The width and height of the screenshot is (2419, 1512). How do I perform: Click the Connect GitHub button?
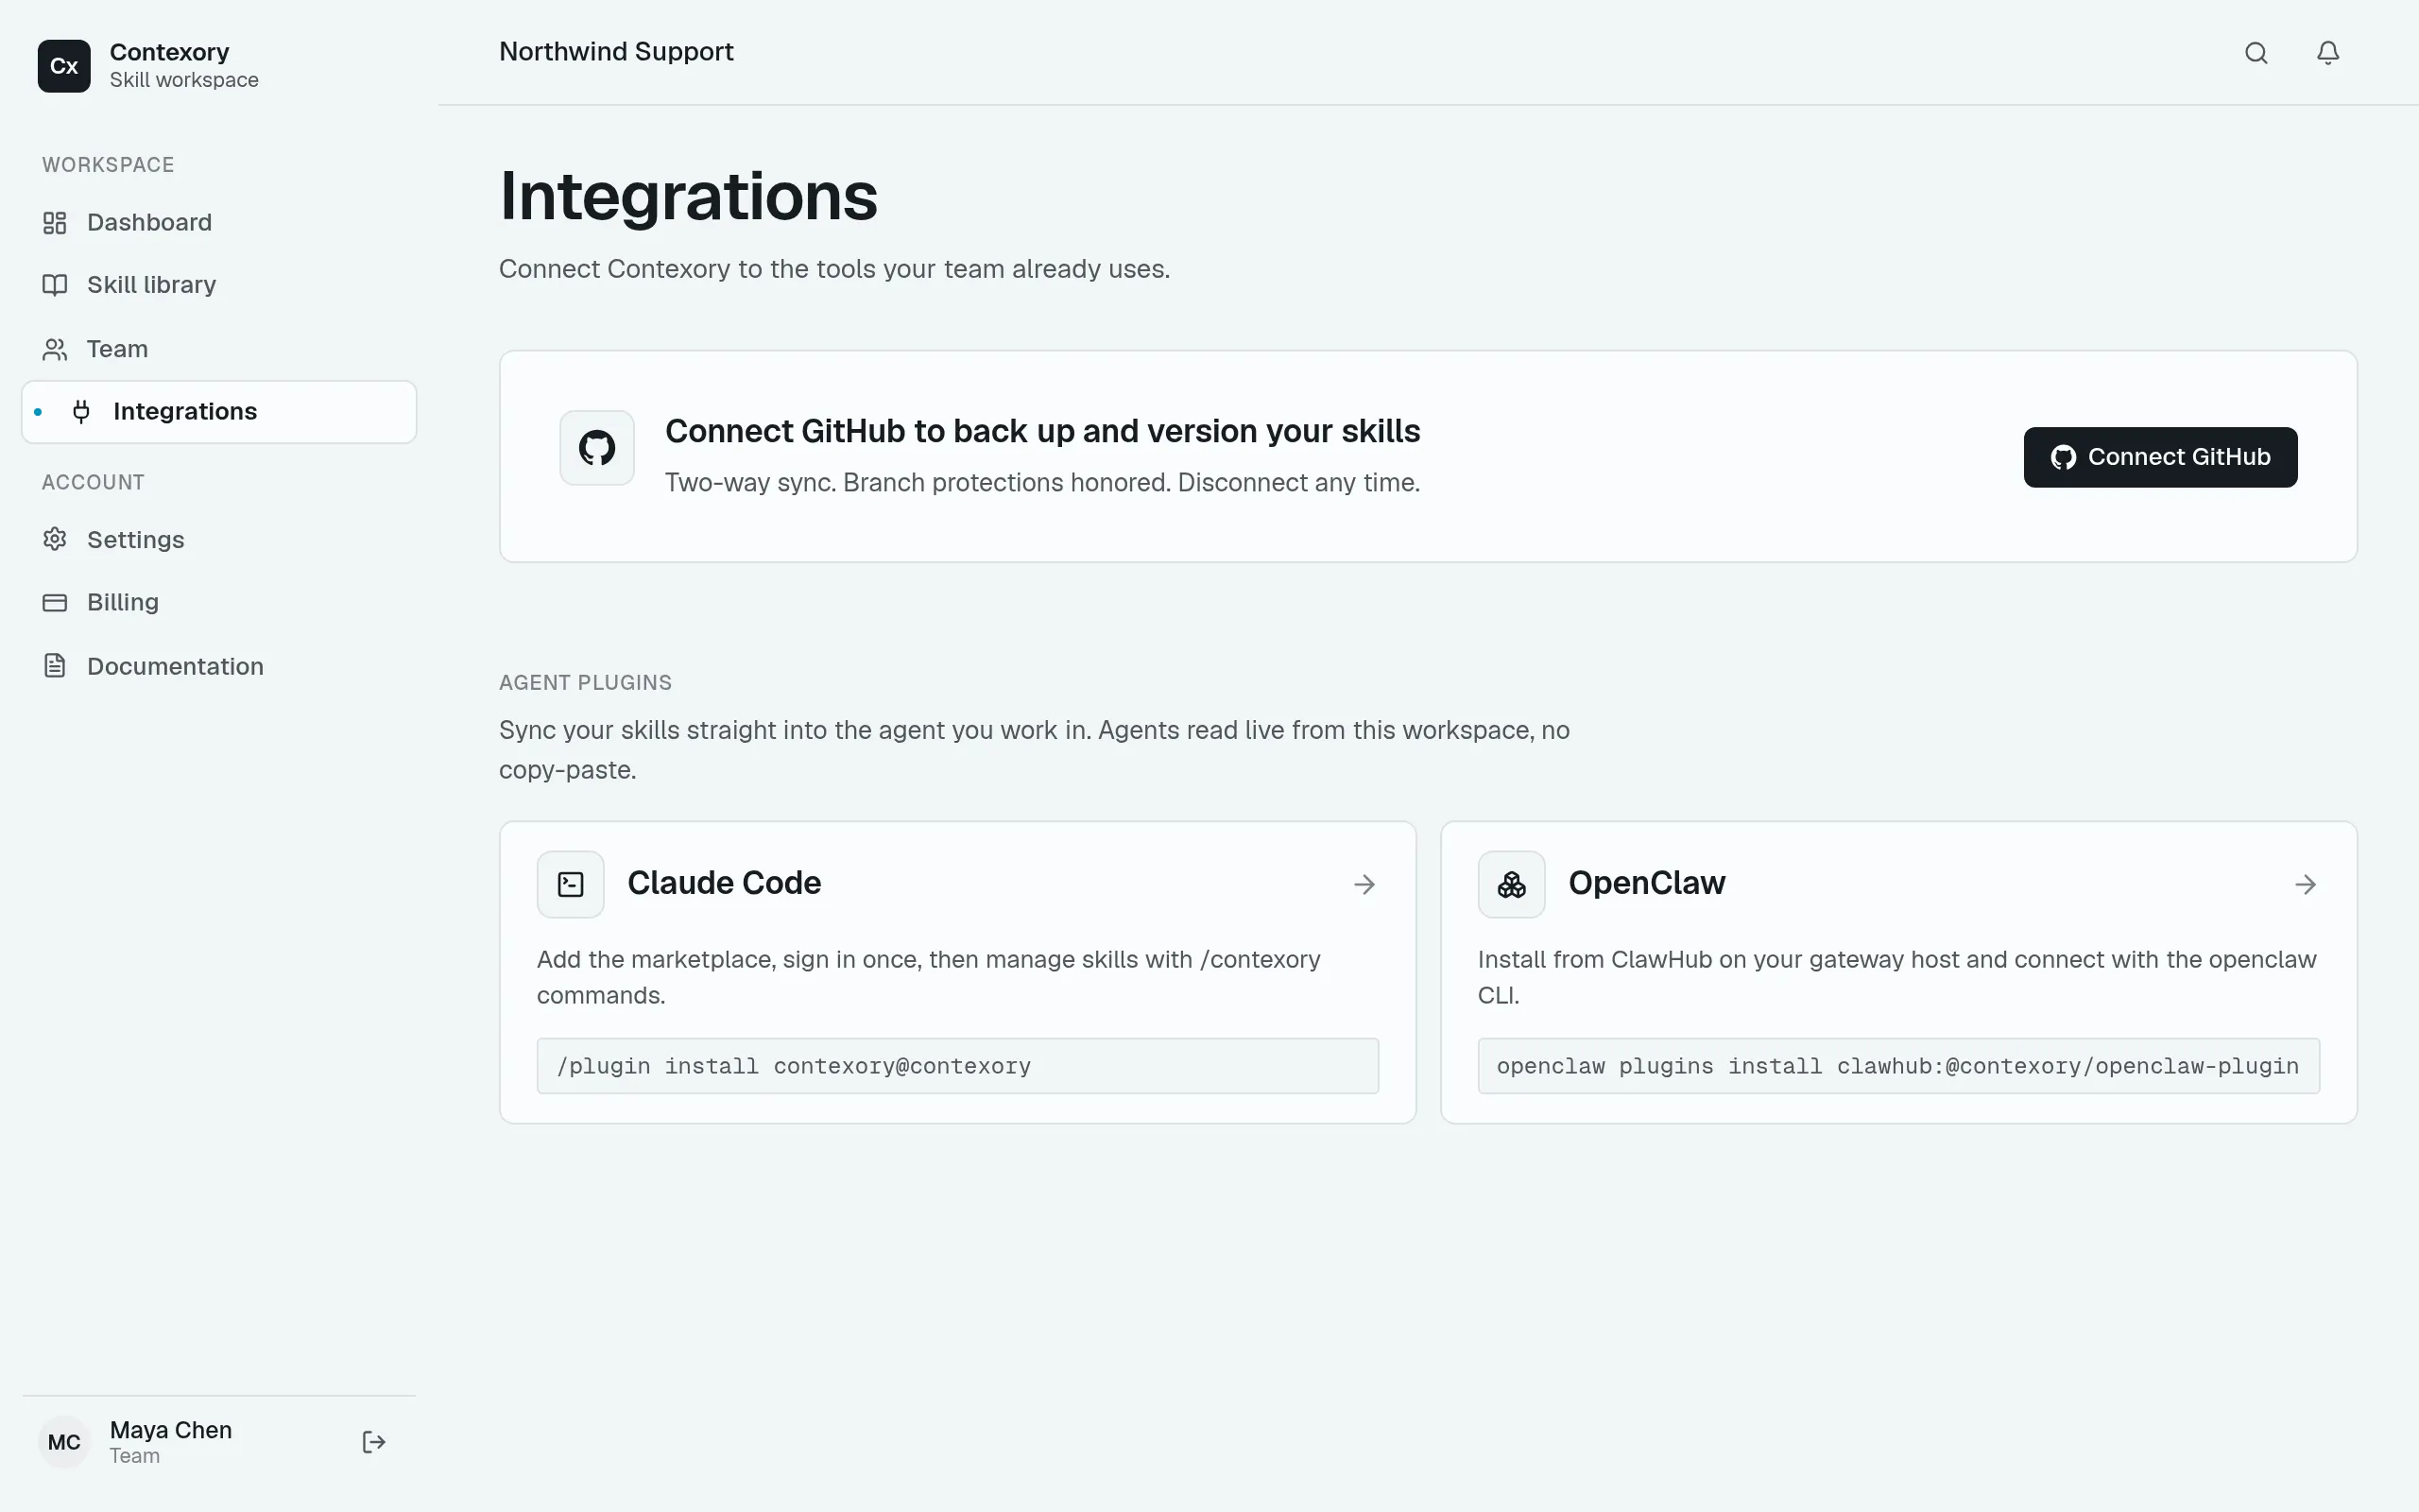coord(2160,457)
